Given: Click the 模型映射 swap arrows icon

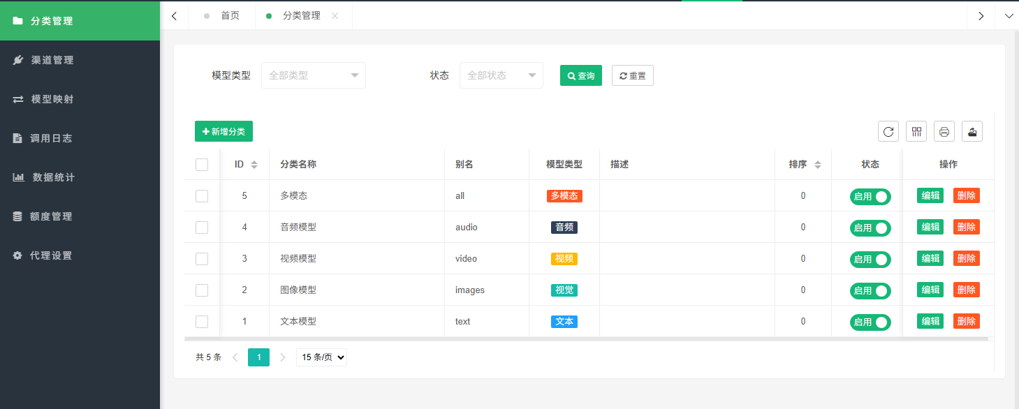Looking at the screenshot, I should point(18,99).
